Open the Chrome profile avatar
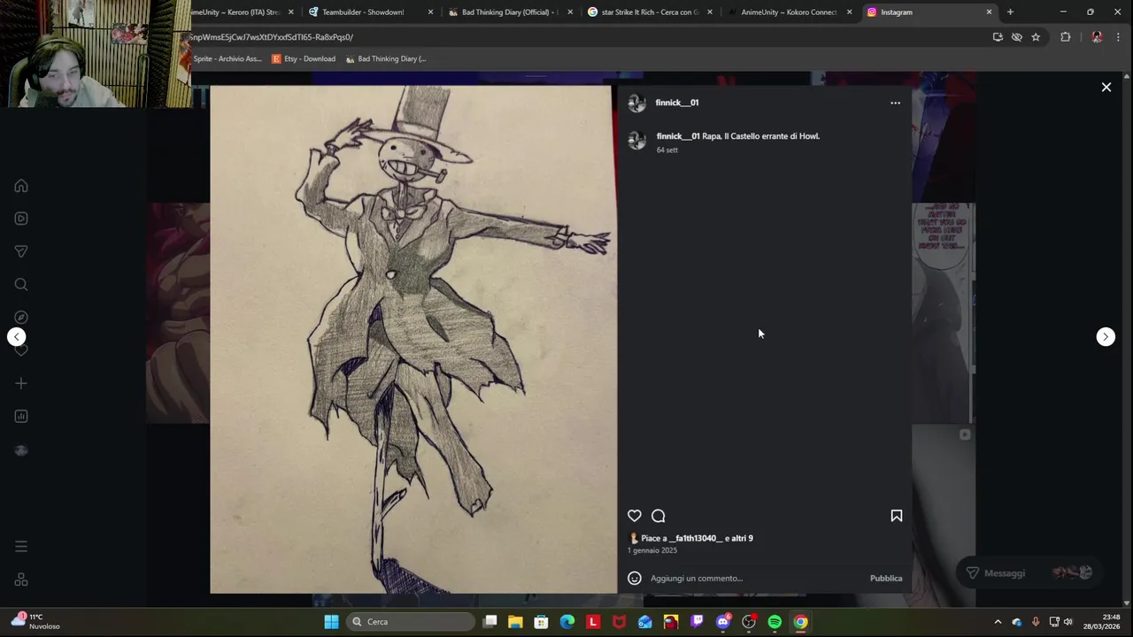The width and height of the screenshot is (1133, 637). pyautogui.click(x=1097, y=37)
